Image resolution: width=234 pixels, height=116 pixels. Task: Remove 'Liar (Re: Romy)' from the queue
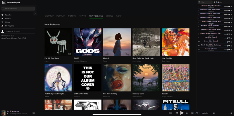pyautogui.click(x=231, y=38)
